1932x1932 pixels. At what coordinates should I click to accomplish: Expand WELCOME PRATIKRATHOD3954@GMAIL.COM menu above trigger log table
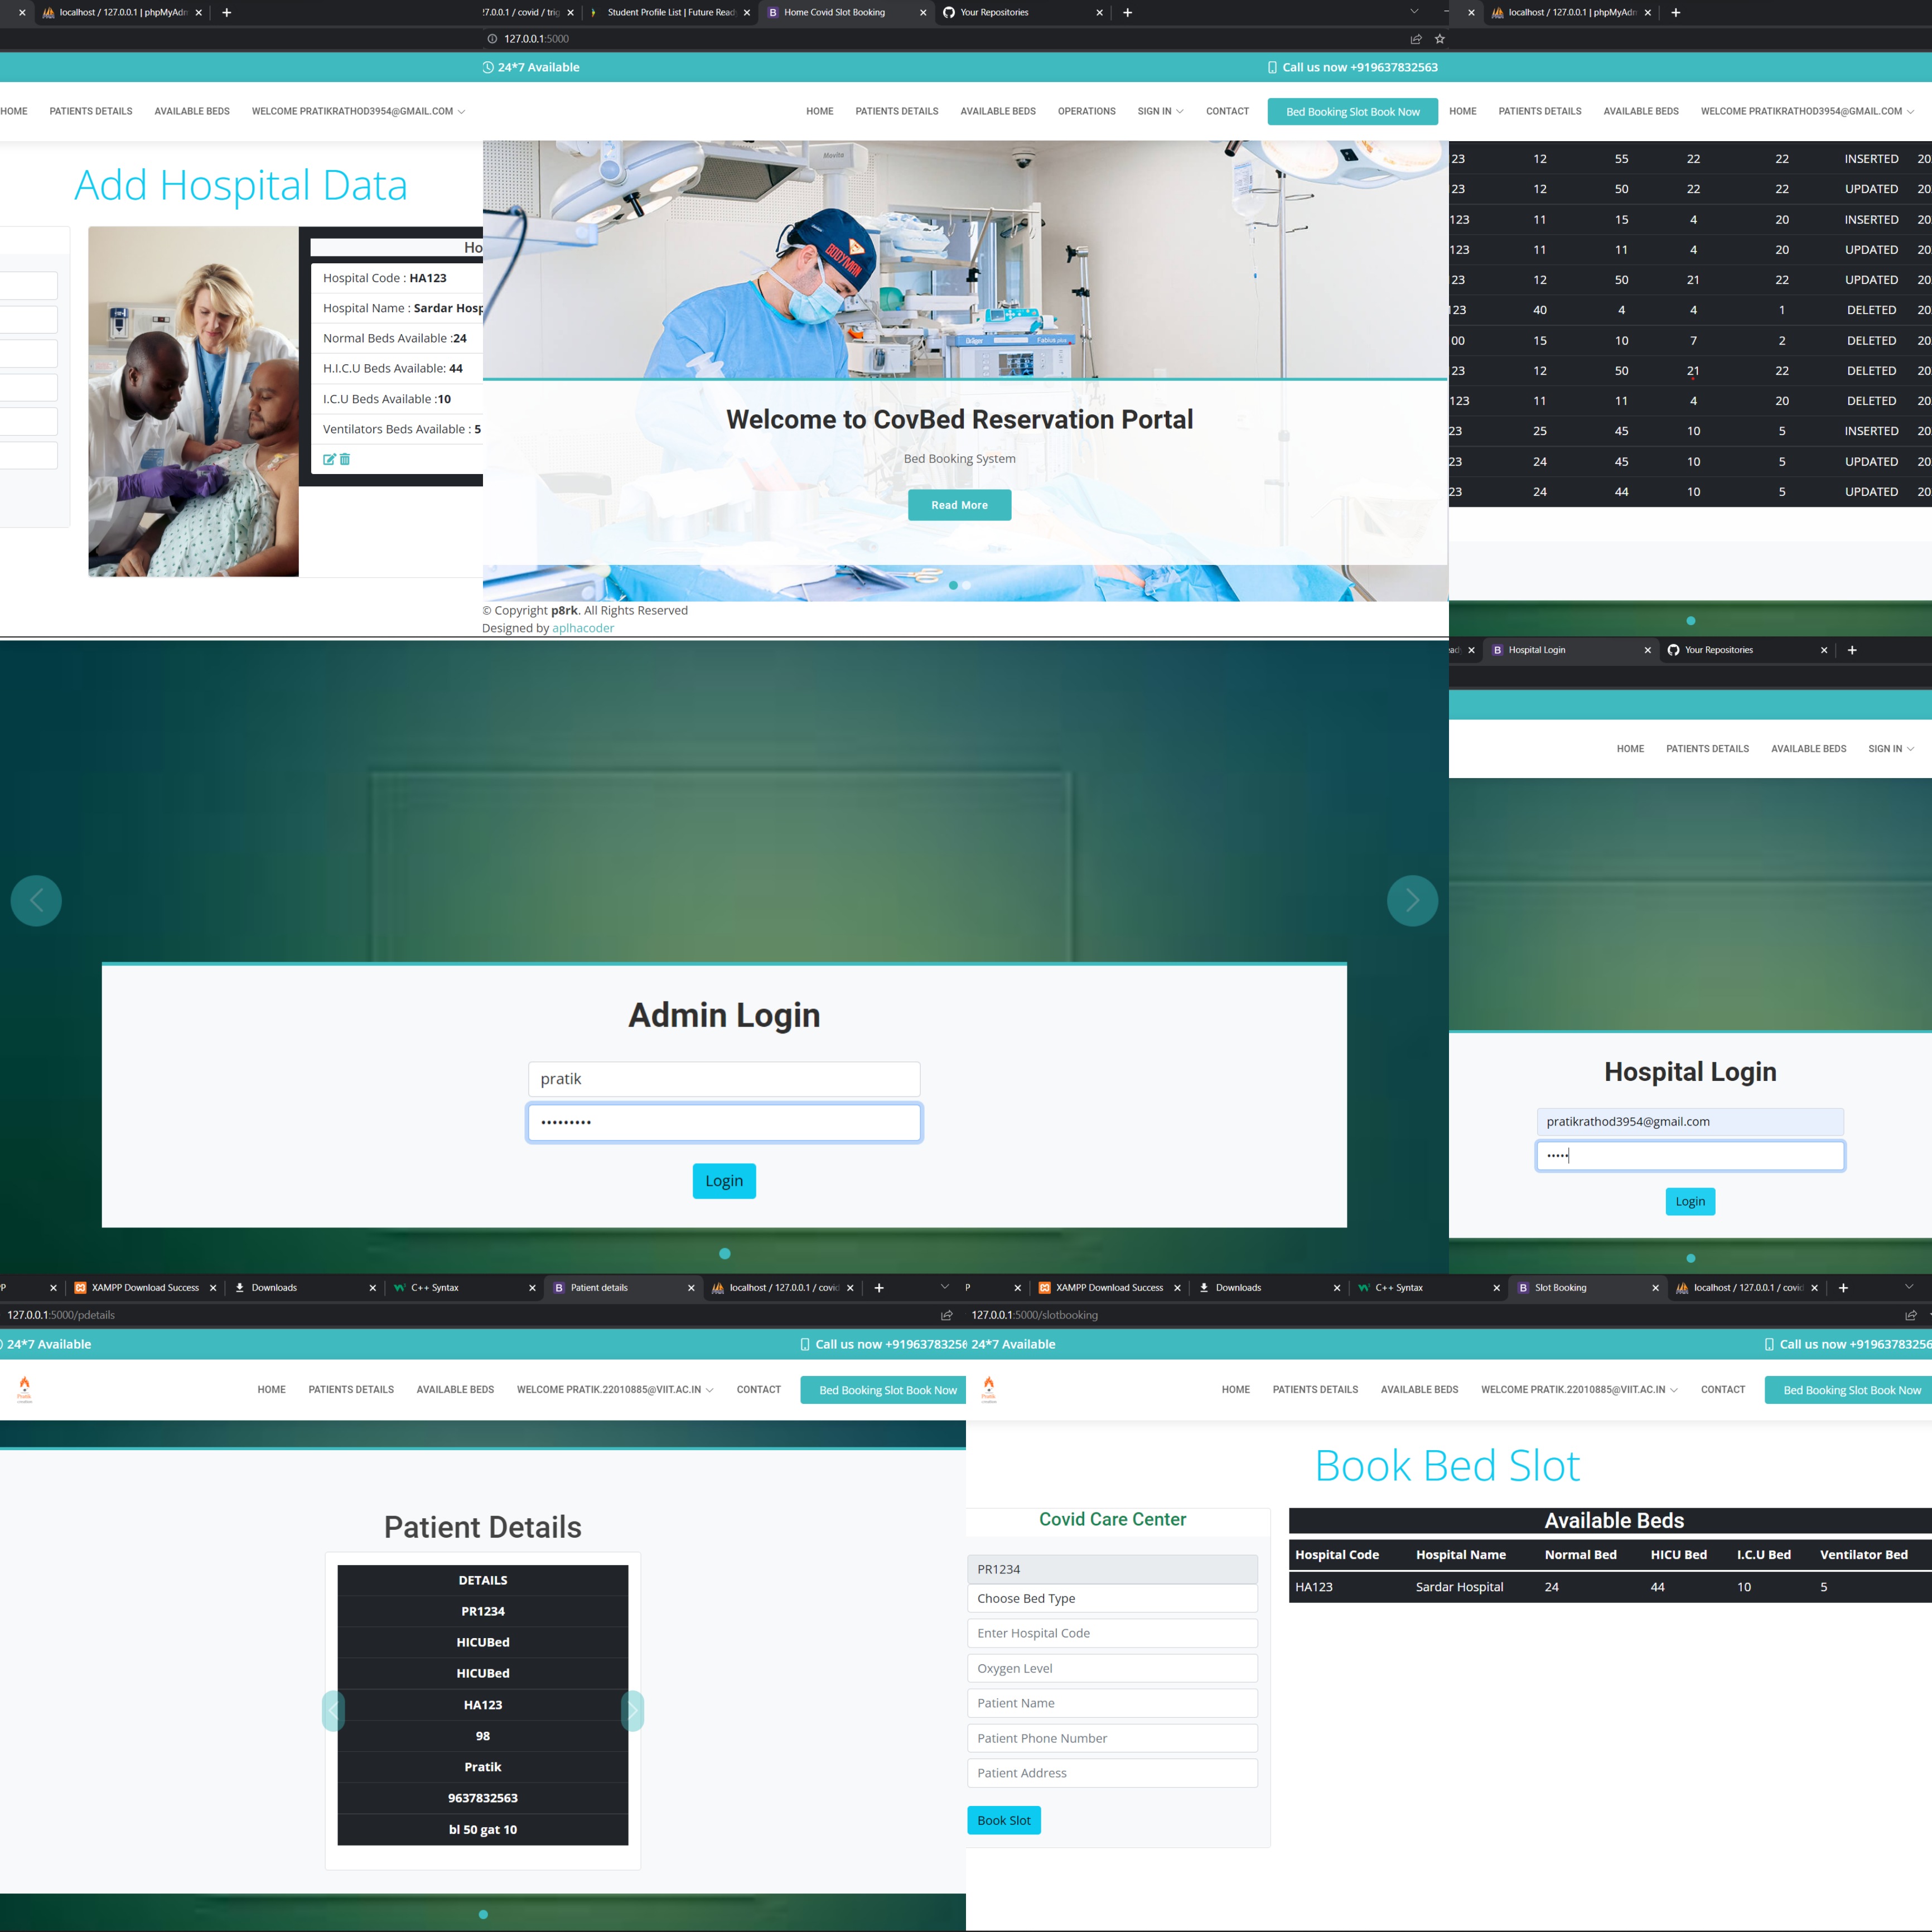coord(1807,111)
